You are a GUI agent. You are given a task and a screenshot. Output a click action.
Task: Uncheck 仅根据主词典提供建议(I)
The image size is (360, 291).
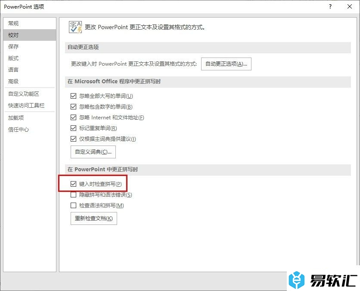74,139
